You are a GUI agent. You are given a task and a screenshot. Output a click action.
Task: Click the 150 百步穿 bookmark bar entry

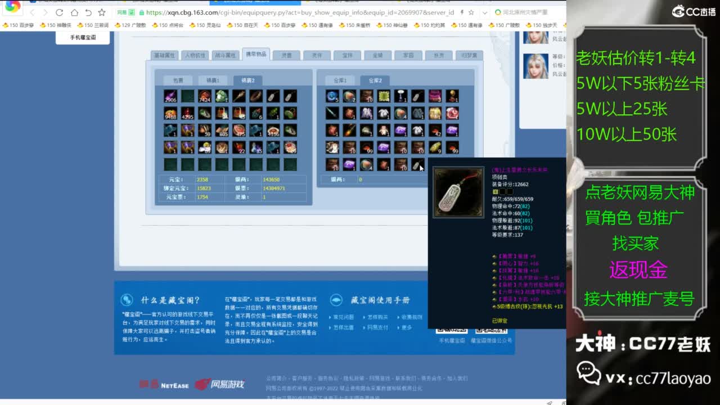pos(17,25)
